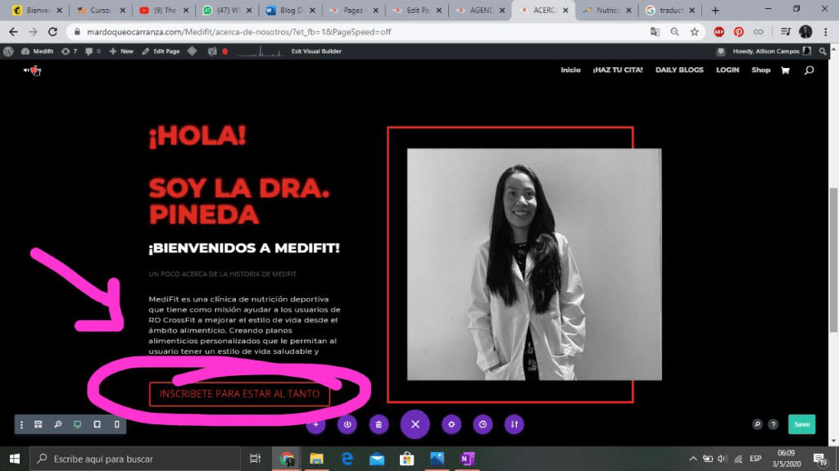The image size is (839, 471).
Task: Open portability import/export arrows icon
Action: [514, 424]
